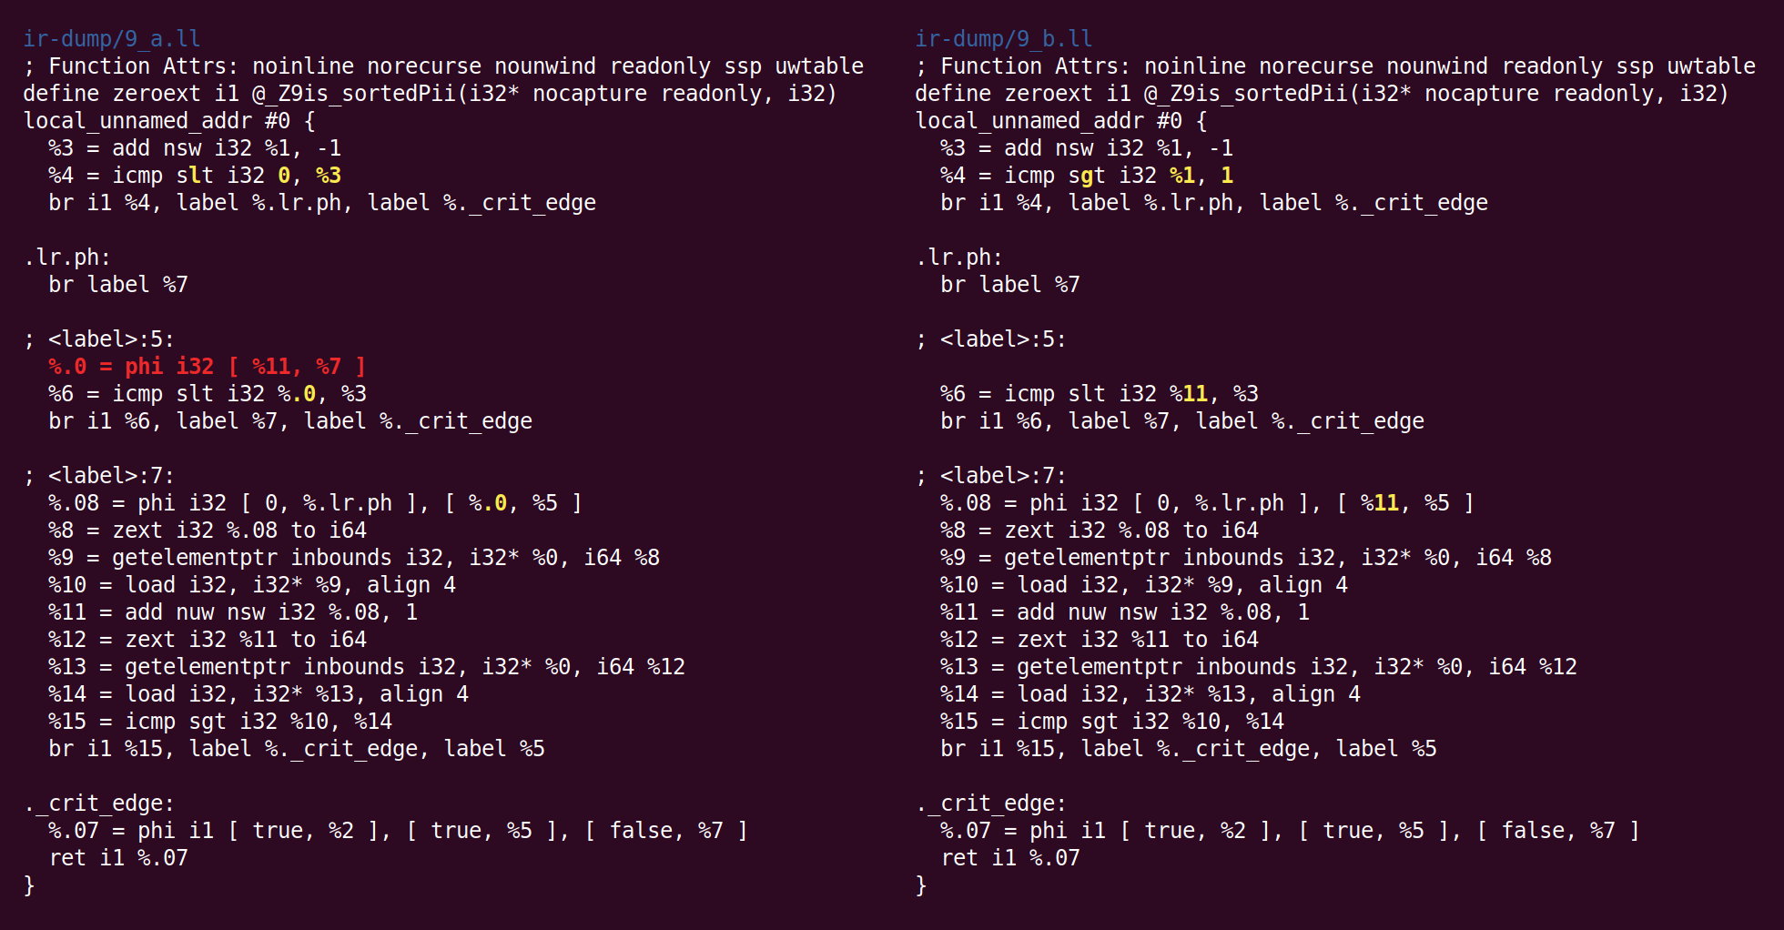Screen dimensions: 1784x930
Task: Click 'ret i1 %.07' in left pane
Action: coord(118,858)
